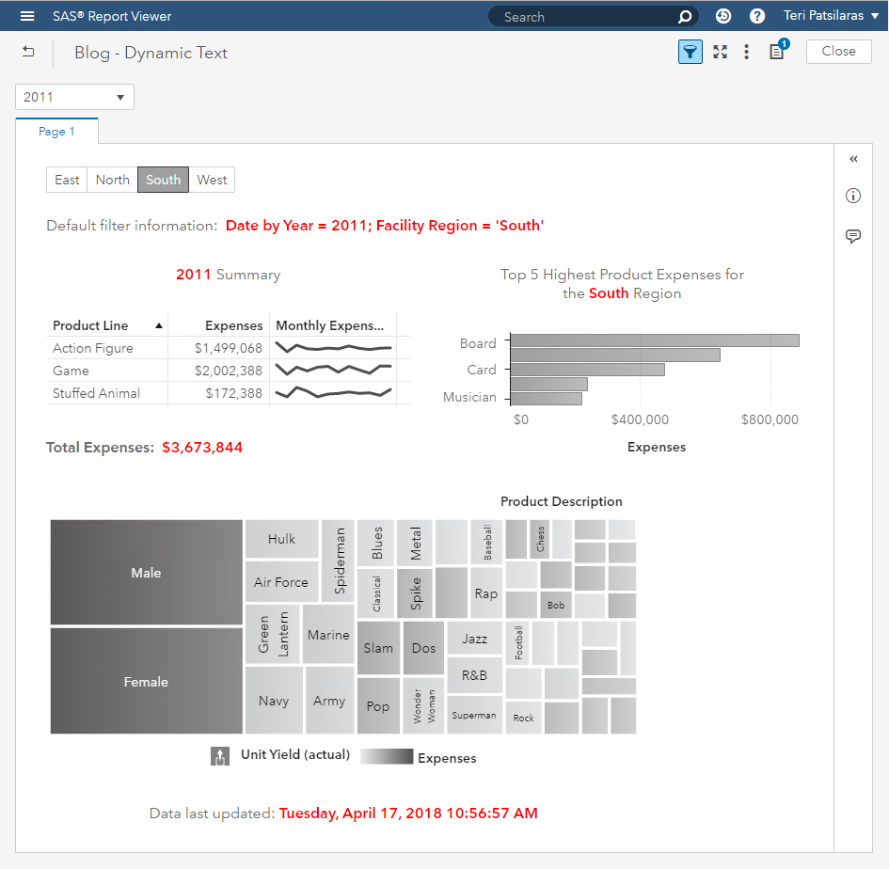Viewport: 889px width, 869px height.
Task: Select the Hulk treemap tile
Action: 282,539
